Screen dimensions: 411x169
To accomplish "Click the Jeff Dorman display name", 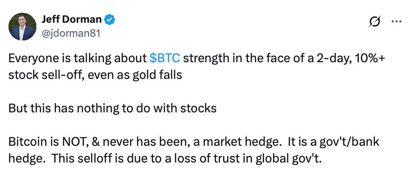I will tap(72, 19).
